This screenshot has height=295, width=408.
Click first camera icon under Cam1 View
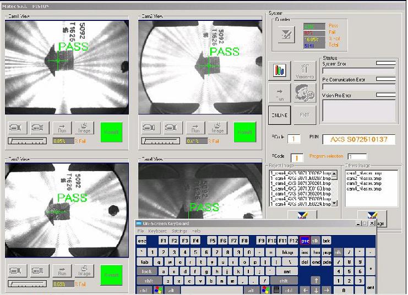16,128
